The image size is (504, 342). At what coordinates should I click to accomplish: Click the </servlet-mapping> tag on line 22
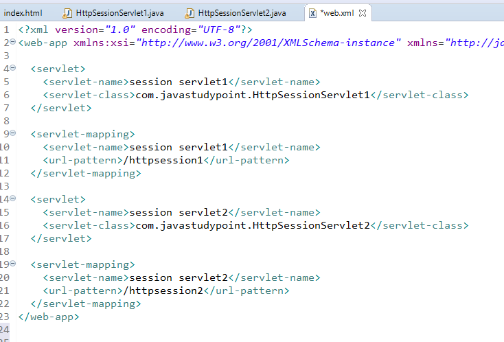tap(86, 304)
